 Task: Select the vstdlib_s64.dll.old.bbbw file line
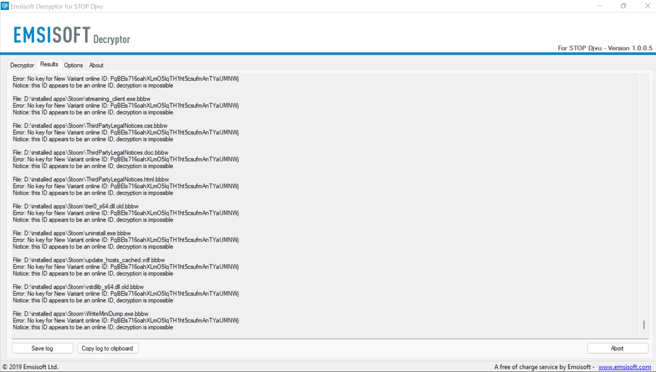(78, 287)
